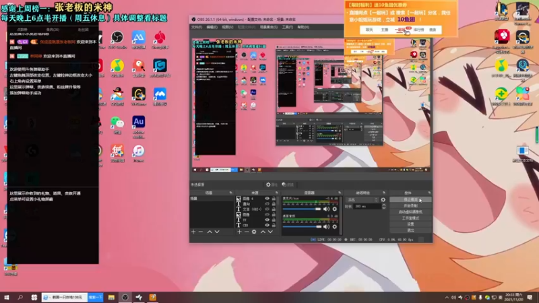Switch to the 排行榜 tab in the orange popup
Viewport: 539px width, 303px height.
418,30
